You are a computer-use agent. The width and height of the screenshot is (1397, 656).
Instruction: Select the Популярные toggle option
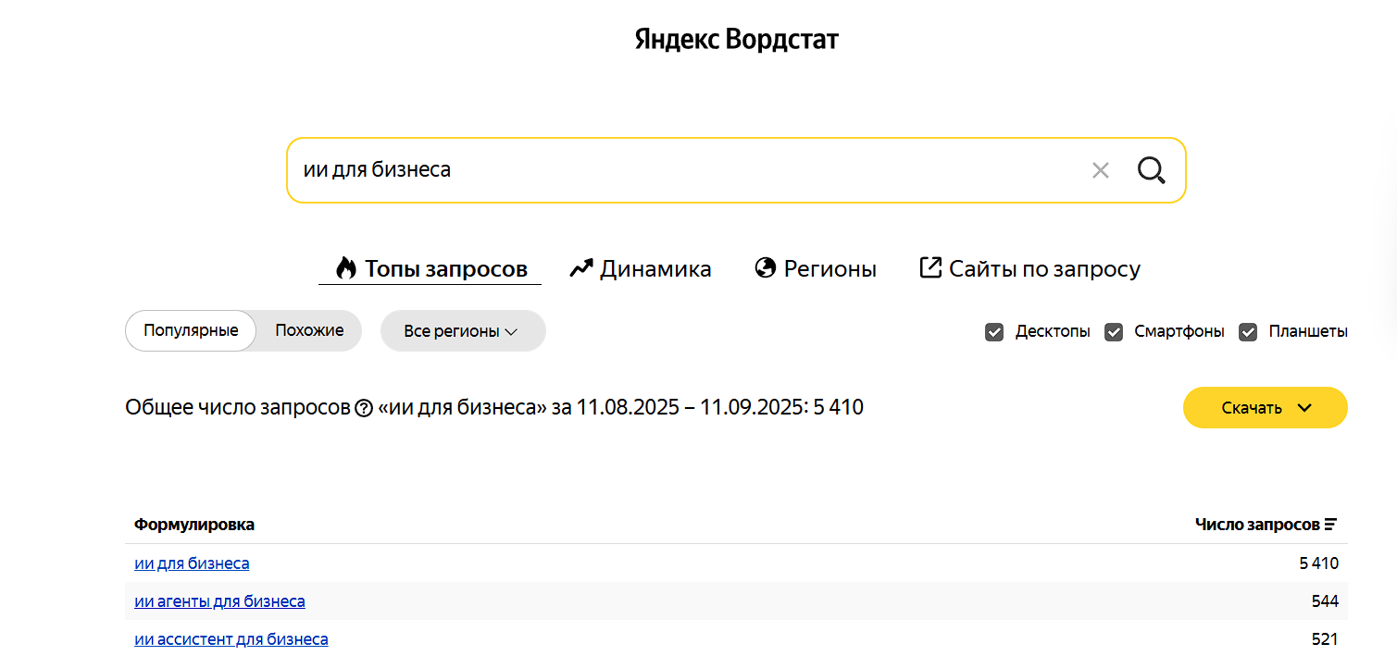(191, 330)
